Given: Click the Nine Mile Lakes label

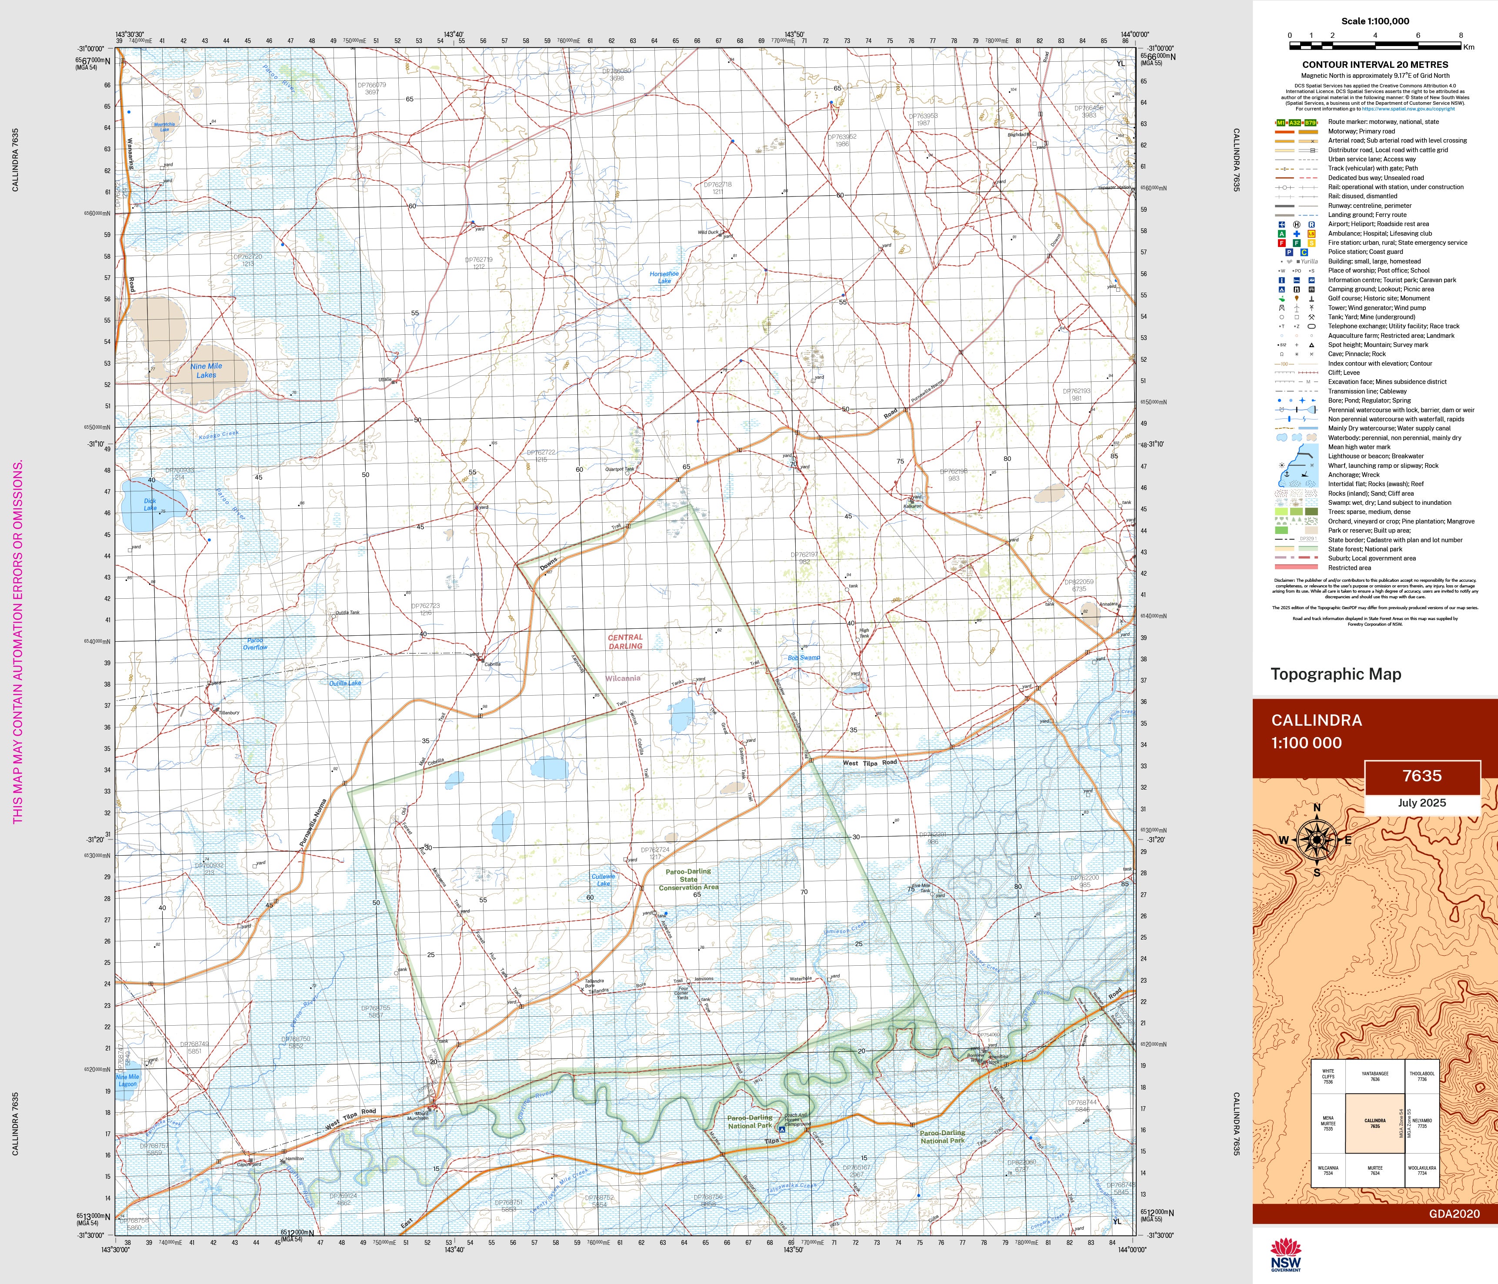Looking at the screenshot, I should tap(207, 370).
